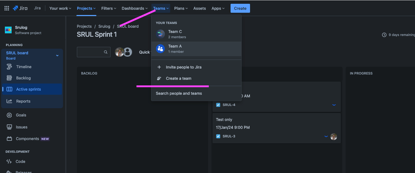Choose Invite people to Jira
The image size is (415, 173).
coord(196,67)
